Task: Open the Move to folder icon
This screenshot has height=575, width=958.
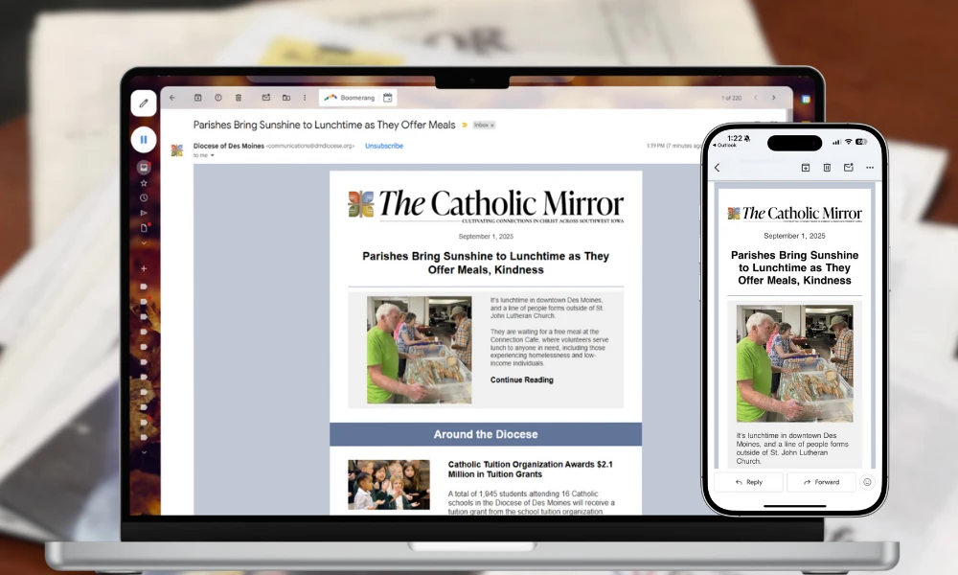Action: tap(285, 98)
